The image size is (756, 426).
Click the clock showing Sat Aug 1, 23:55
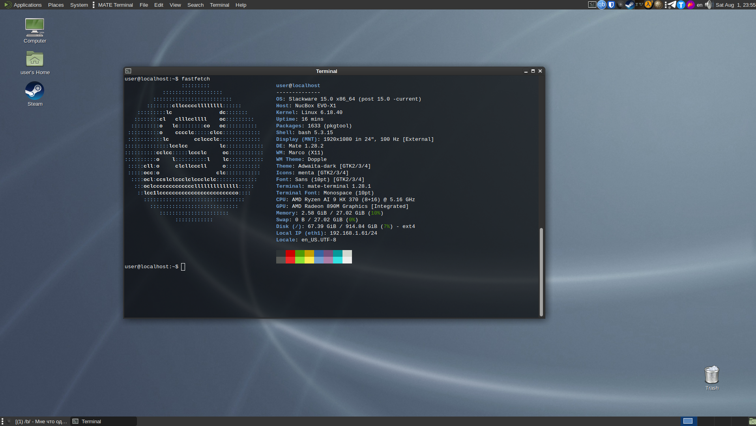point(735,5)
